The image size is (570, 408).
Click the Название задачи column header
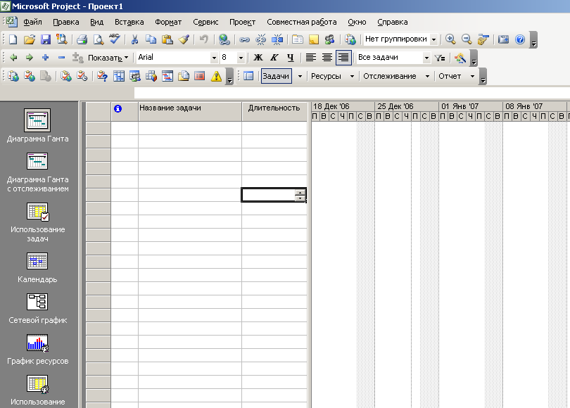point(190,111)
